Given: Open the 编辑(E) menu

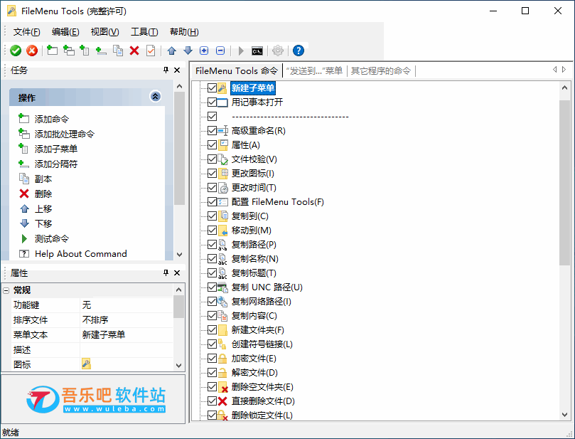Looking at the screenshot, I should (x=65, y=32).
